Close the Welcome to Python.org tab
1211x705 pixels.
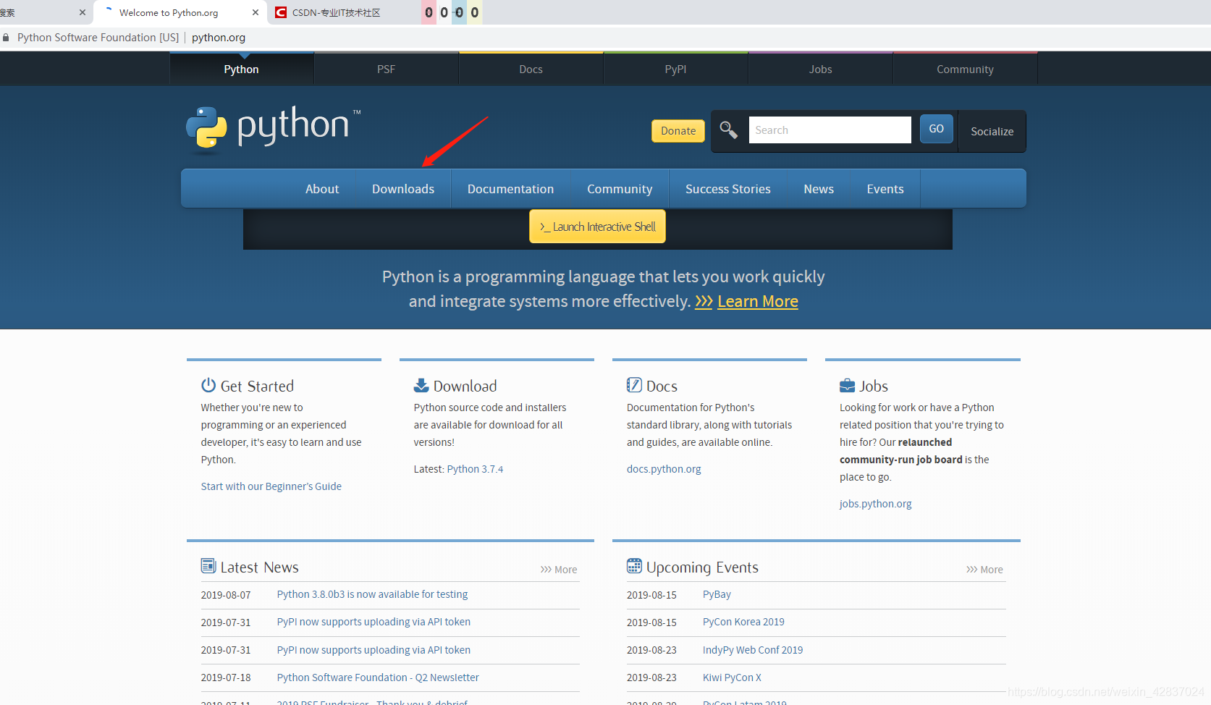coord(256,12)
